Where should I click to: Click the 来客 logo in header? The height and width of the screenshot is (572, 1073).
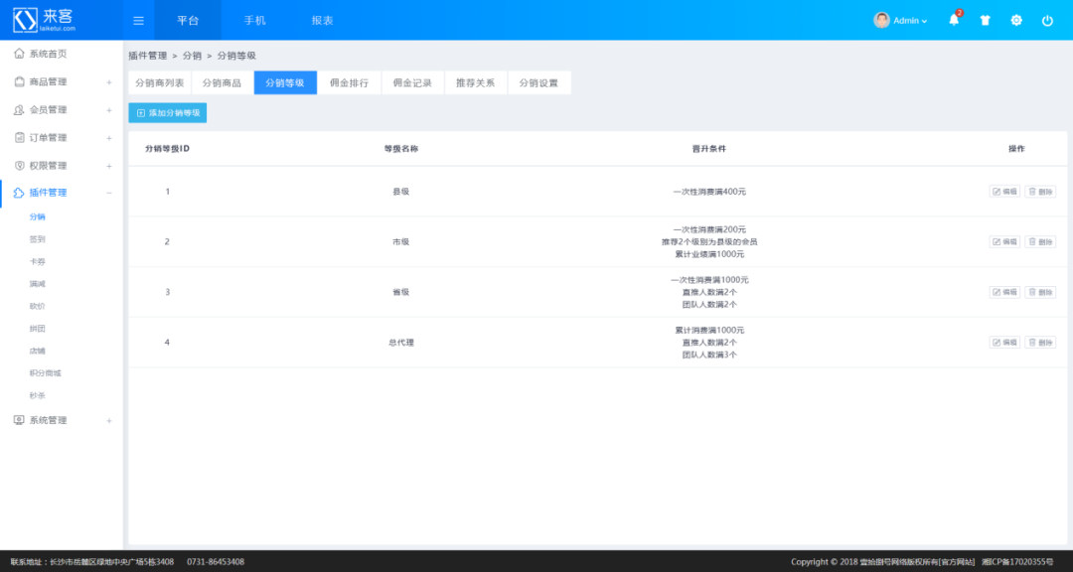pyautogui.click(x=44, y=20)
